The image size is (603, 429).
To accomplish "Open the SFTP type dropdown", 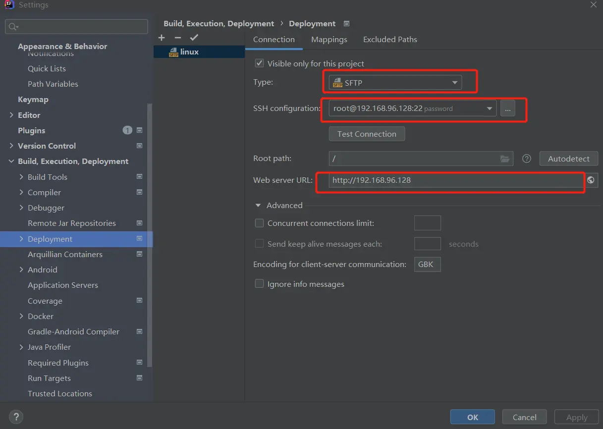I will coord(395,83).
